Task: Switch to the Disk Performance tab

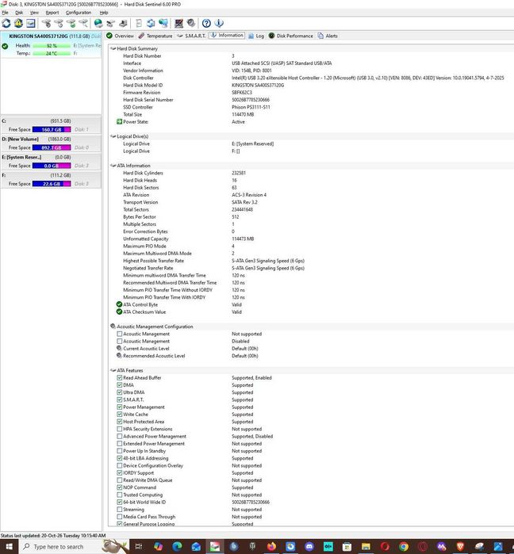Action: (x=291, y=36)
